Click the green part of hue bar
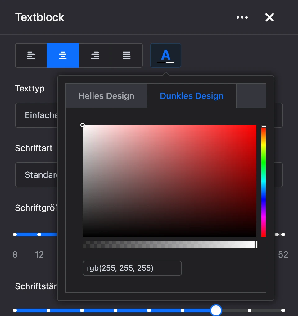The height and width of the screenshot is (316, 298). (264, 161)
